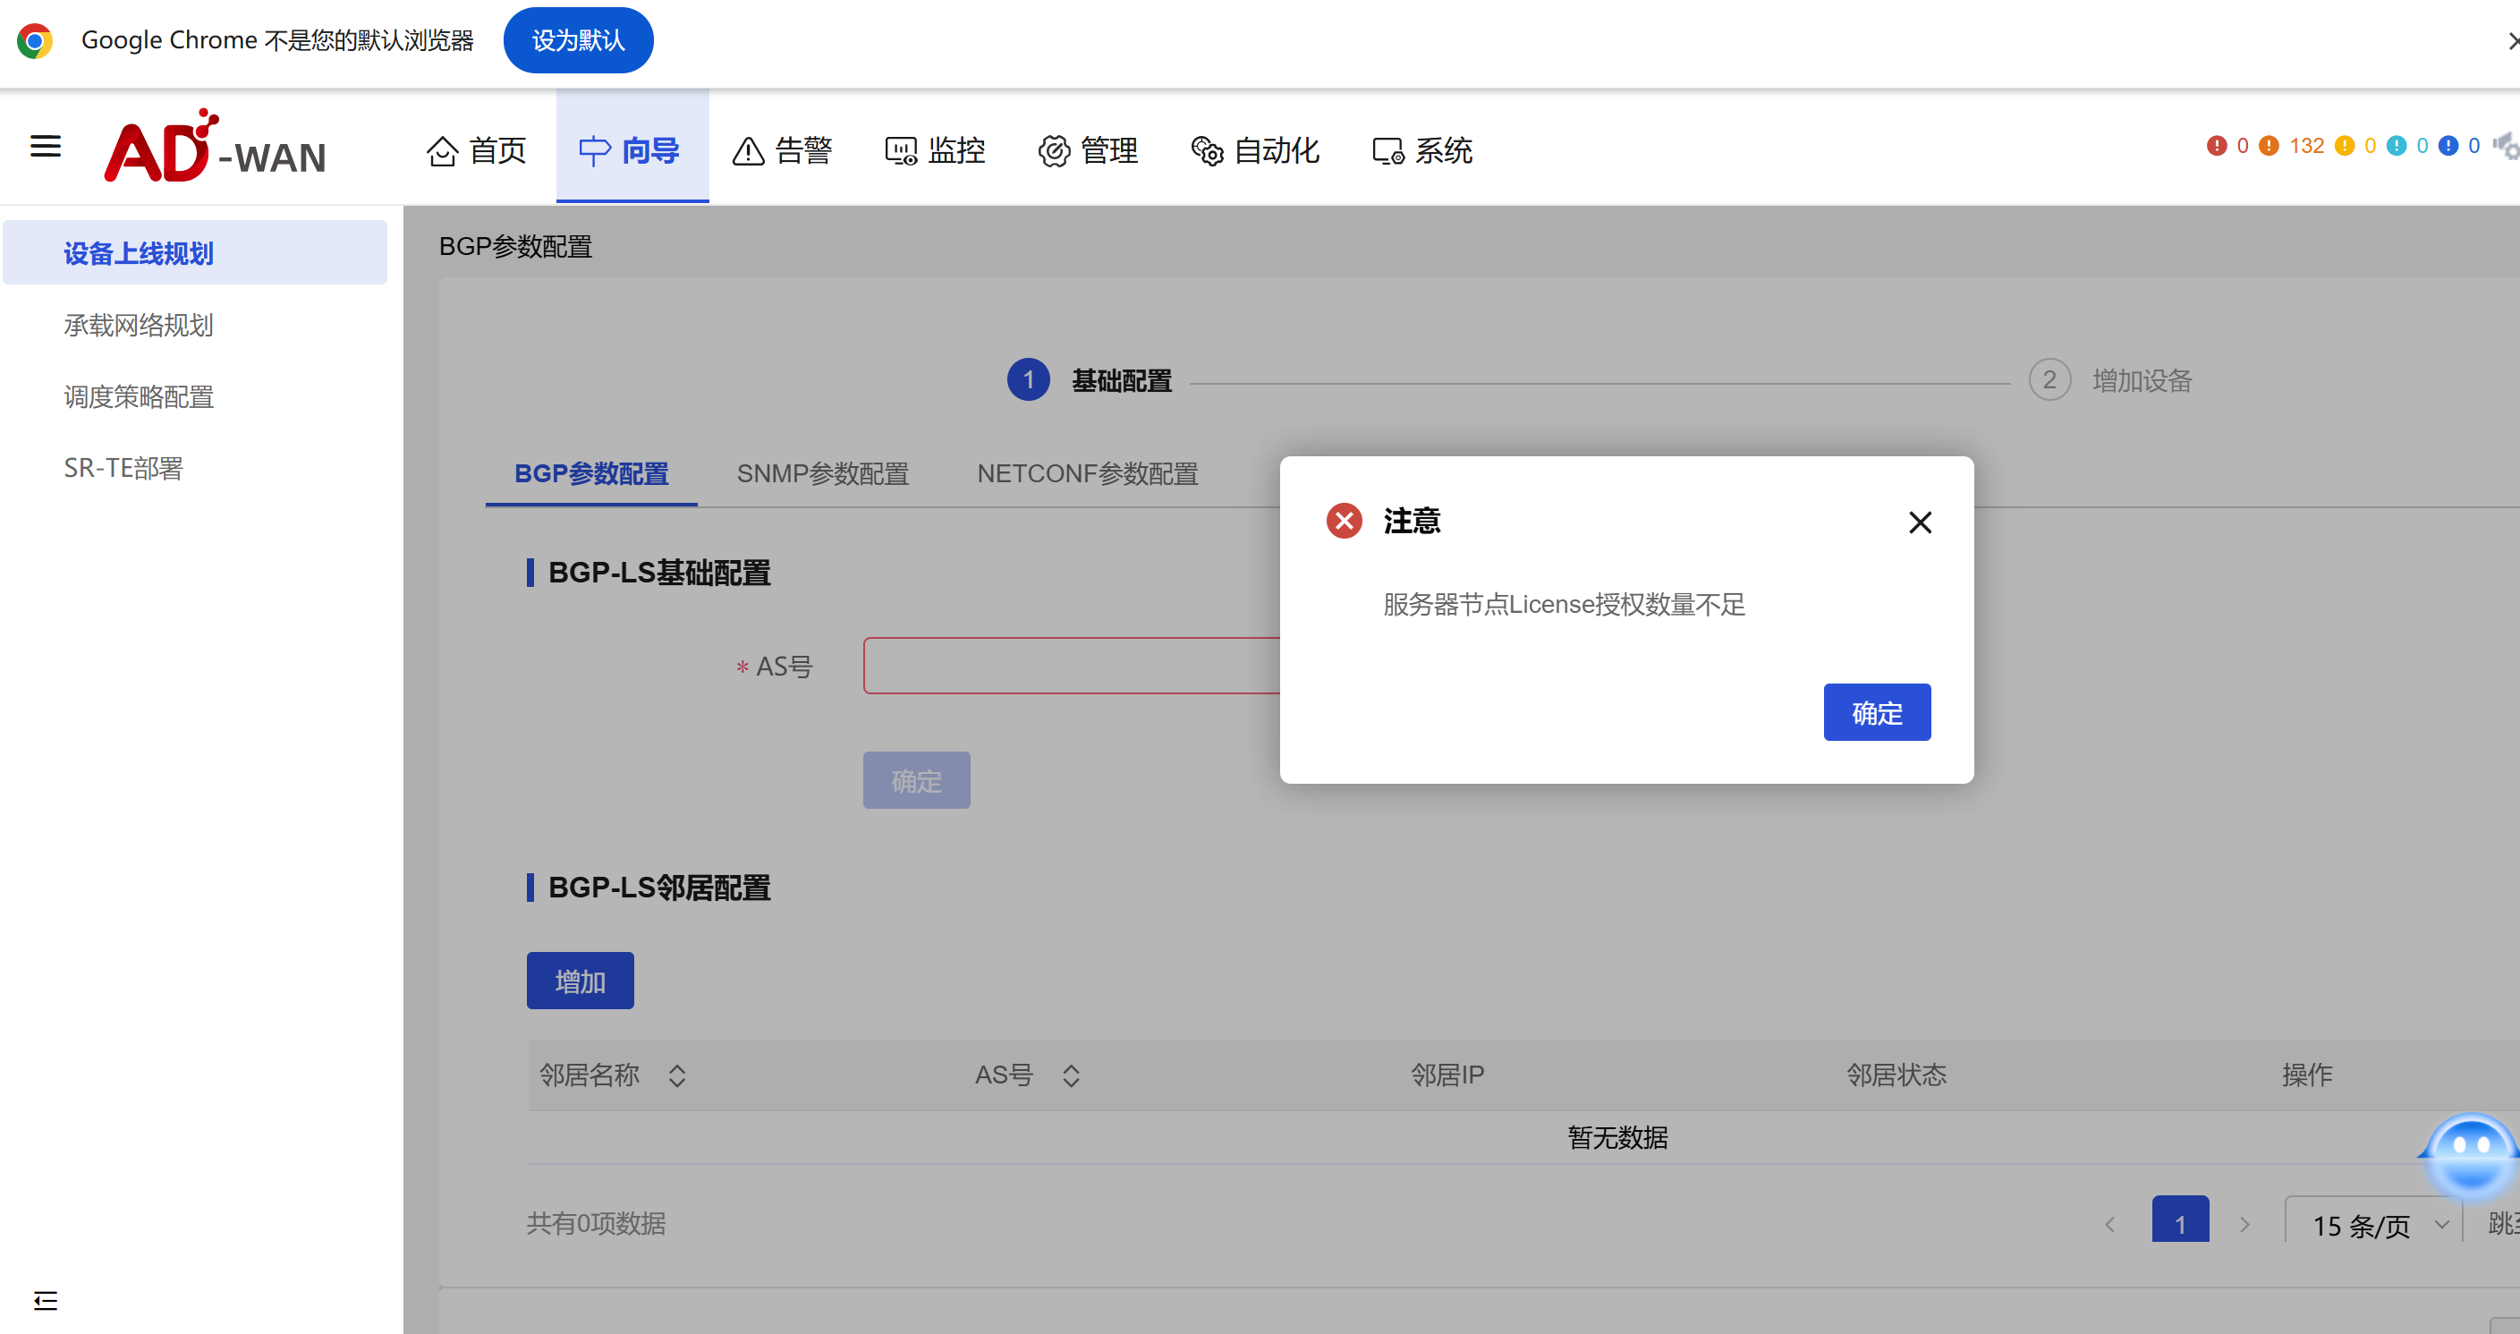Collapse the sidebar with the bottom-left icon

[45, 1300]
